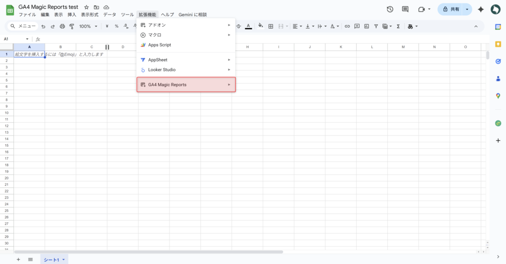Screen dimensions: 506x264
Task: Open the version history clock icon
Action: pos(390,9)
